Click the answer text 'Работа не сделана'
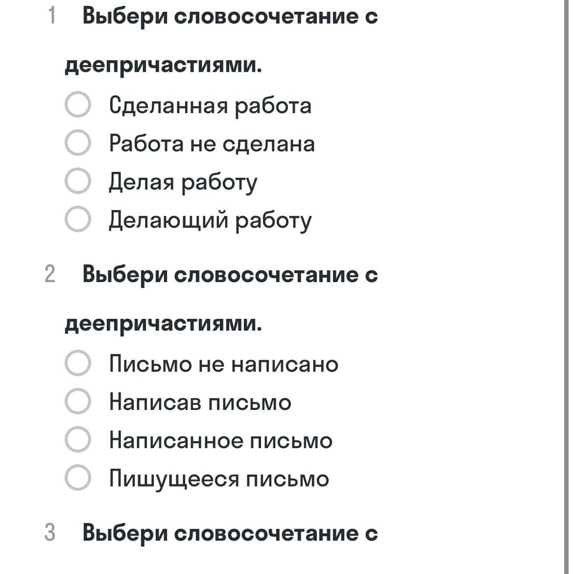 (x=212, y=143)
